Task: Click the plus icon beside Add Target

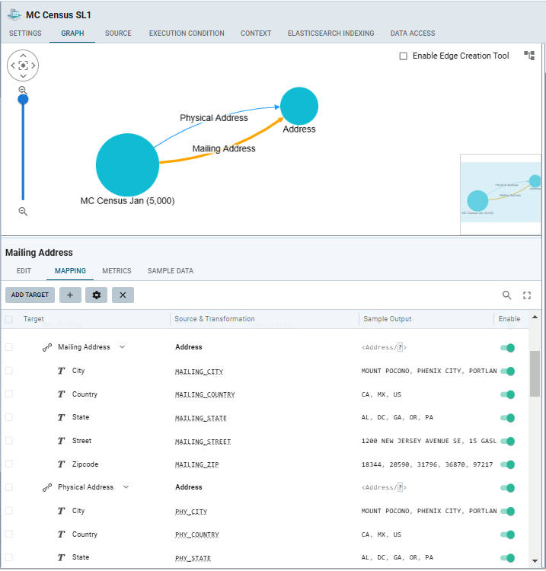Action: point(69,295)
